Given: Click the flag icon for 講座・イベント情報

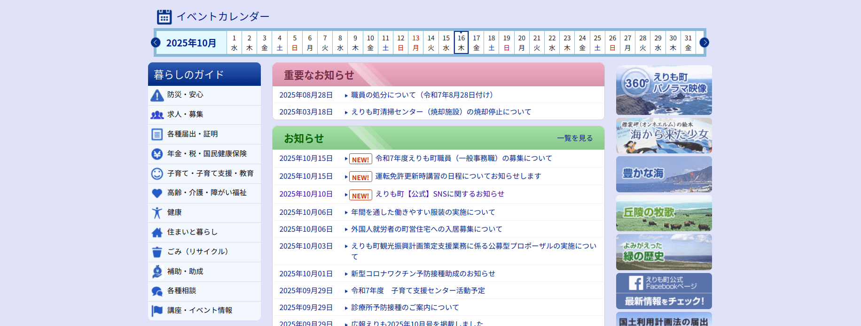Looking at the screenshot, I should (x=157, y=311).
